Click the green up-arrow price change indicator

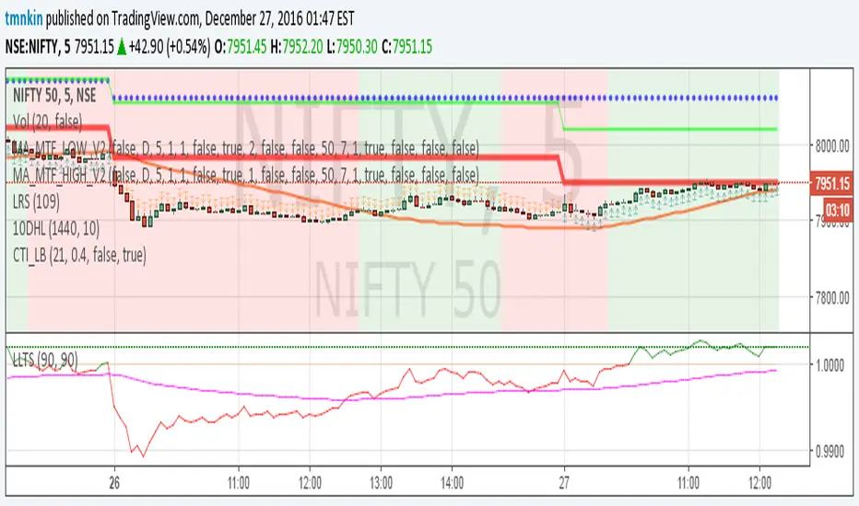[x=122, y=47]
